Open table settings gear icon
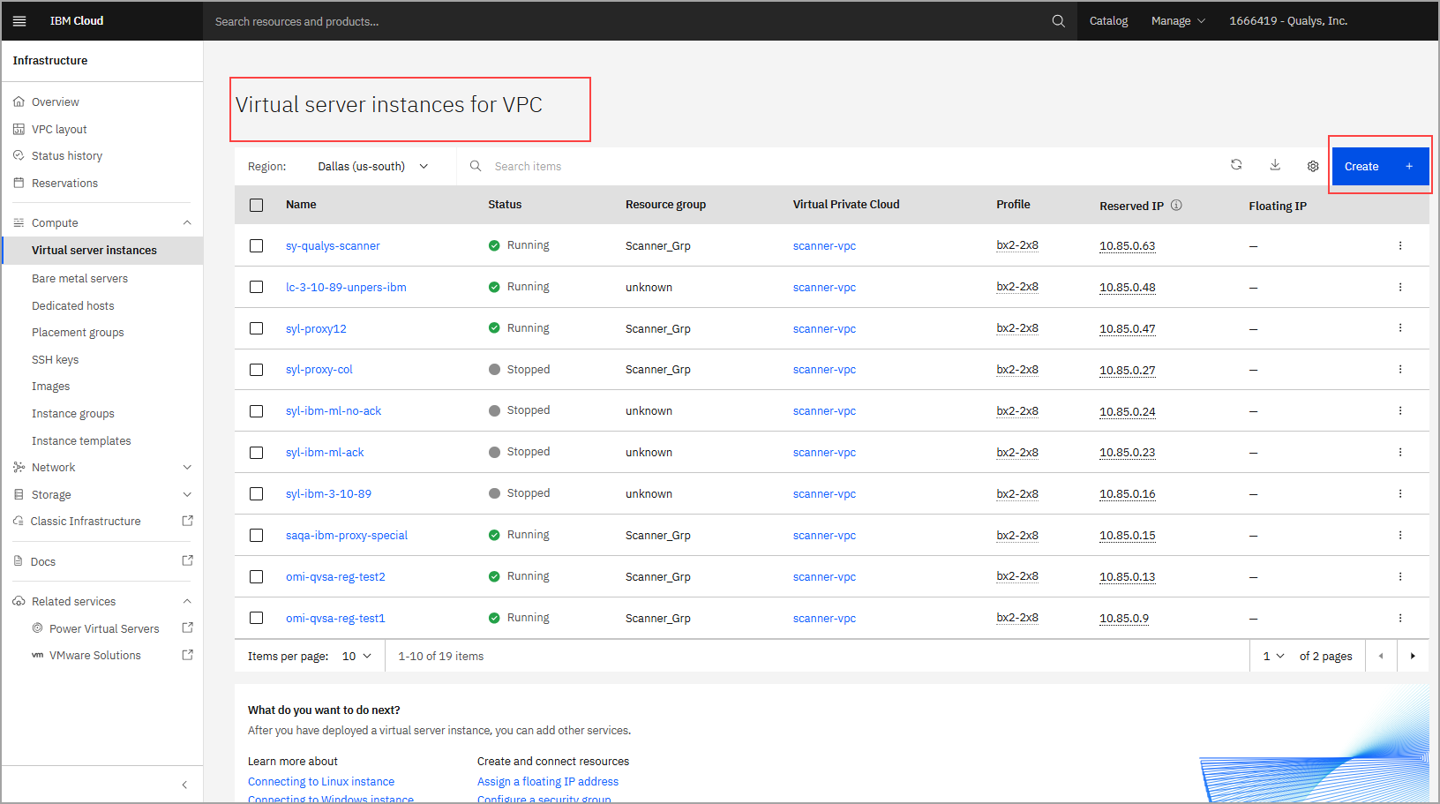This screenshot has height=804, width=1440. pyautogui.click(x=1313, y=166)
